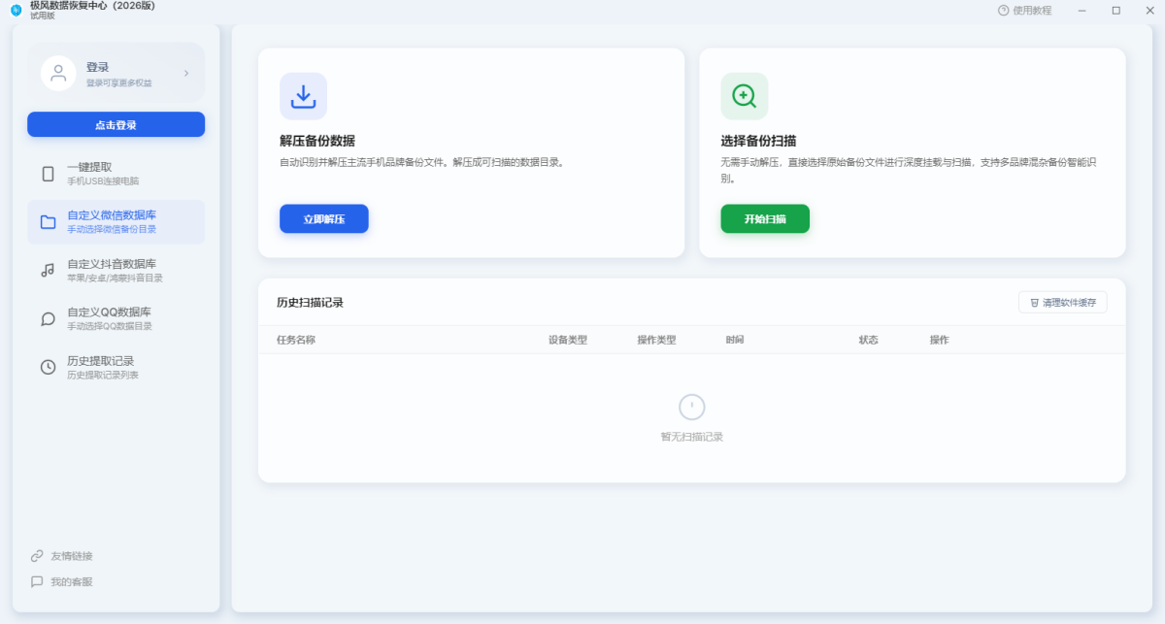Screen dimensions: 1165x624
Task: Click the trash icon in 清理软件缓存
Action: (1034, 303)
